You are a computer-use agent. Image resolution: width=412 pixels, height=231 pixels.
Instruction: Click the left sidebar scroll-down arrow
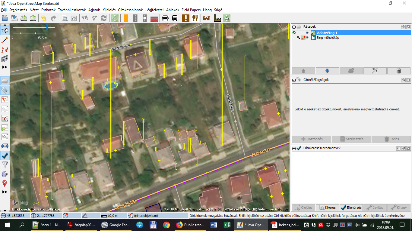tap(5, 211)
